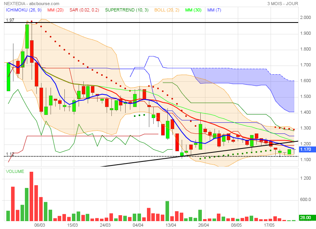Click the 1.300 price axis label
This screenshot has width=316, height=229.
305,128
